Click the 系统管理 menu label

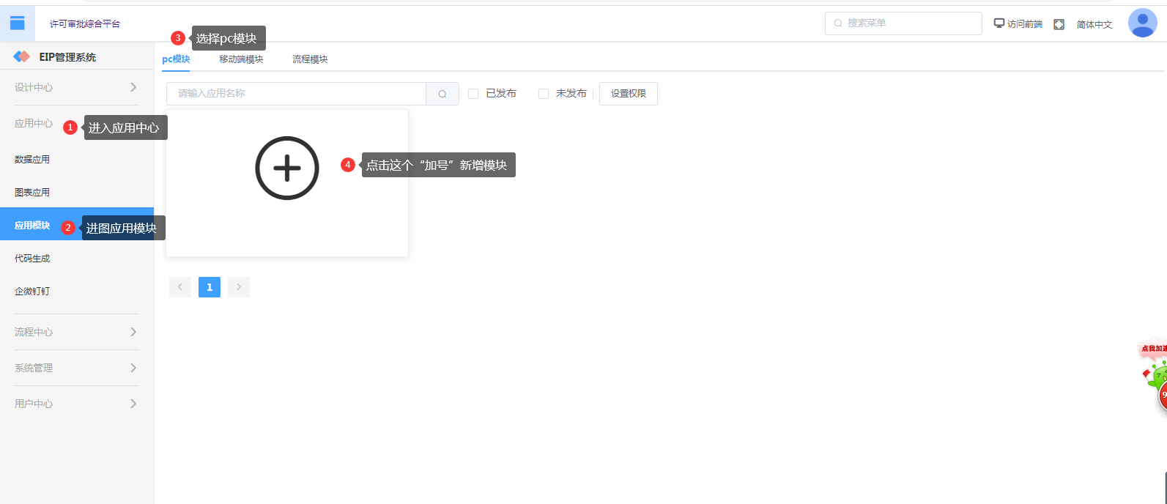click(x=34, y=368)
